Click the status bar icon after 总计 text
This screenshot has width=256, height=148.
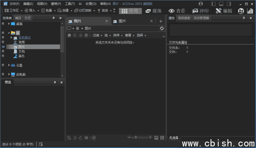(41, 144)
